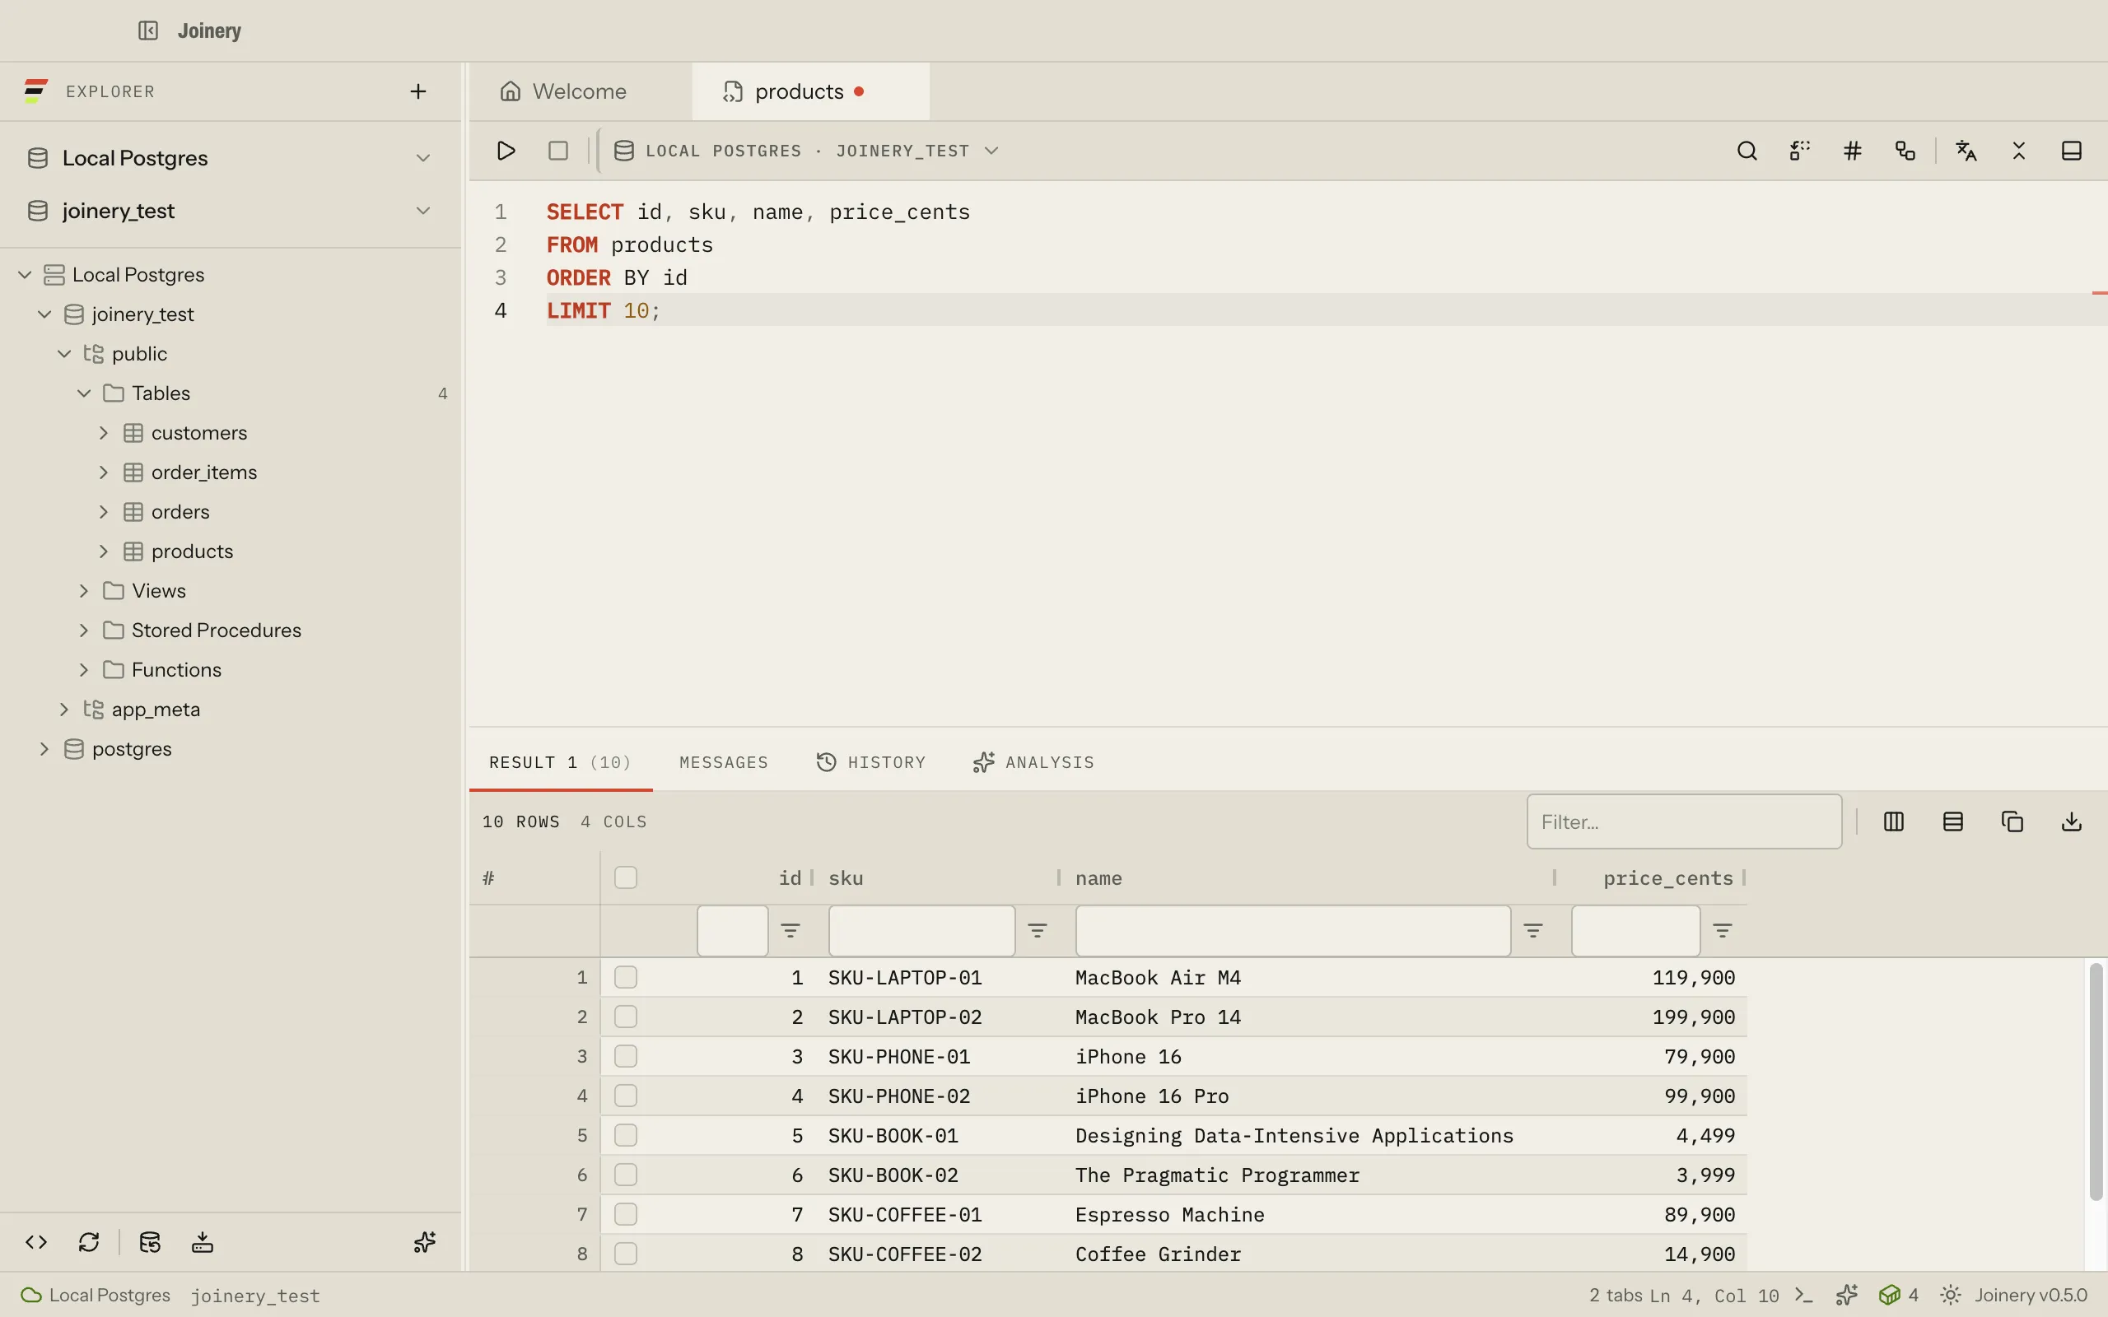Open the Result 1 tab

point(560,762)
